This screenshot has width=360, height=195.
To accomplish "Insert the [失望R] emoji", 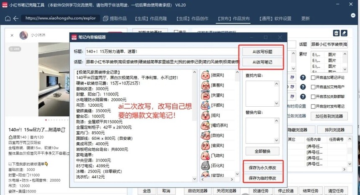I will pos(213,95).
